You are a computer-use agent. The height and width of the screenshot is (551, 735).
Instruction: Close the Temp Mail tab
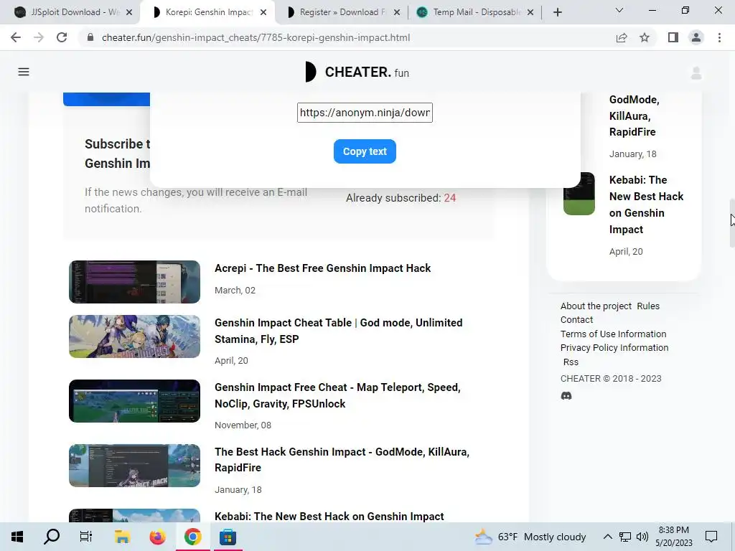[530, 12]
